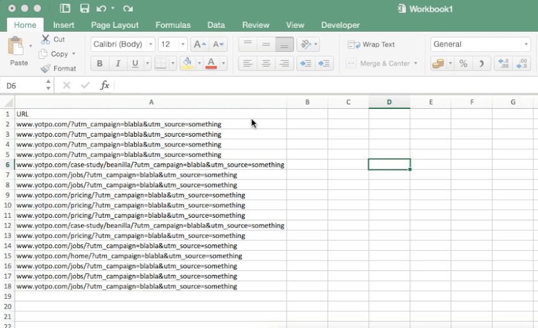Toggle Bold formatting
The width and height of the screenshot is (538, 328).
[x=100, y=64]
